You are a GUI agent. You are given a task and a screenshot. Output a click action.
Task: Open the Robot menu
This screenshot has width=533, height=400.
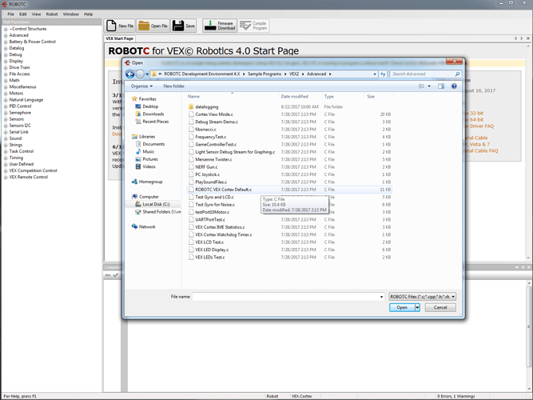click(52, 14)
